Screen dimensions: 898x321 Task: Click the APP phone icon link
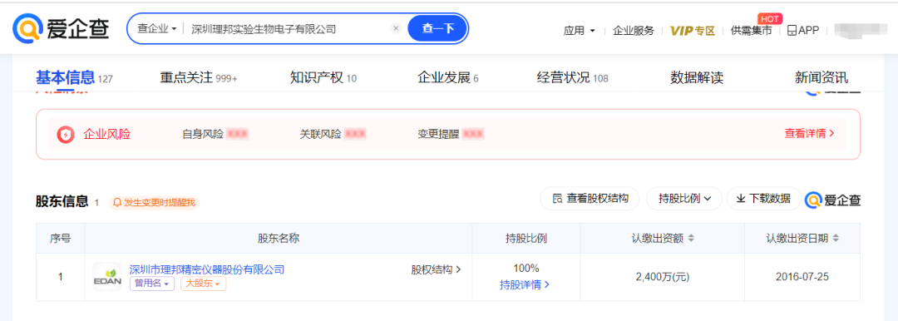click(x=803, y=31)
